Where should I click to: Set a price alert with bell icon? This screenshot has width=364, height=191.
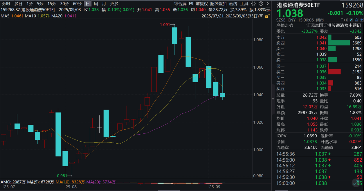pos(356,20)
